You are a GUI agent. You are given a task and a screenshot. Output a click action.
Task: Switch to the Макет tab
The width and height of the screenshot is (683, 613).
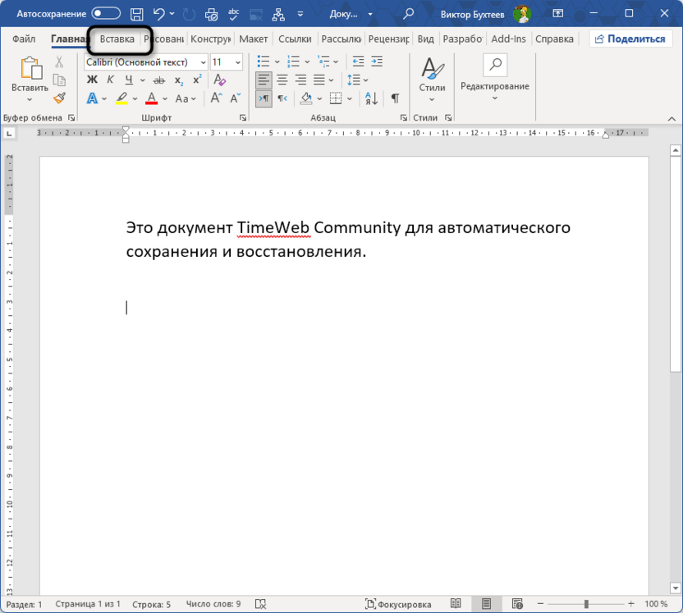coord(253,39)
